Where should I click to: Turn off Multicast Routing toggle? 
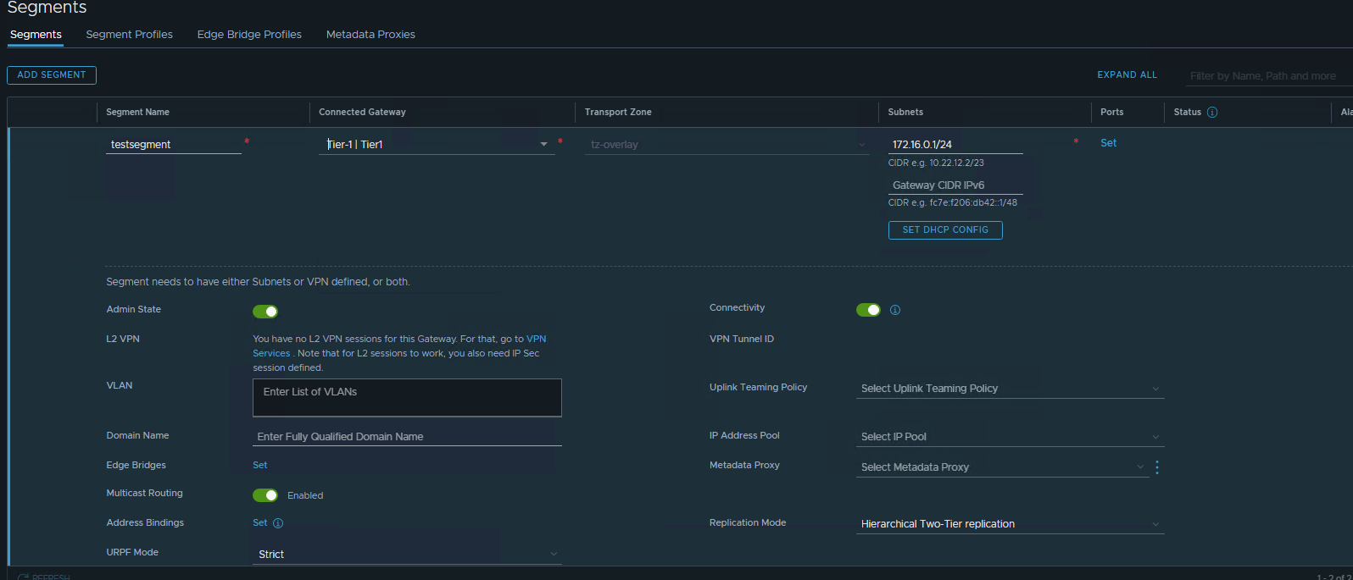click(x=265, y=495)
